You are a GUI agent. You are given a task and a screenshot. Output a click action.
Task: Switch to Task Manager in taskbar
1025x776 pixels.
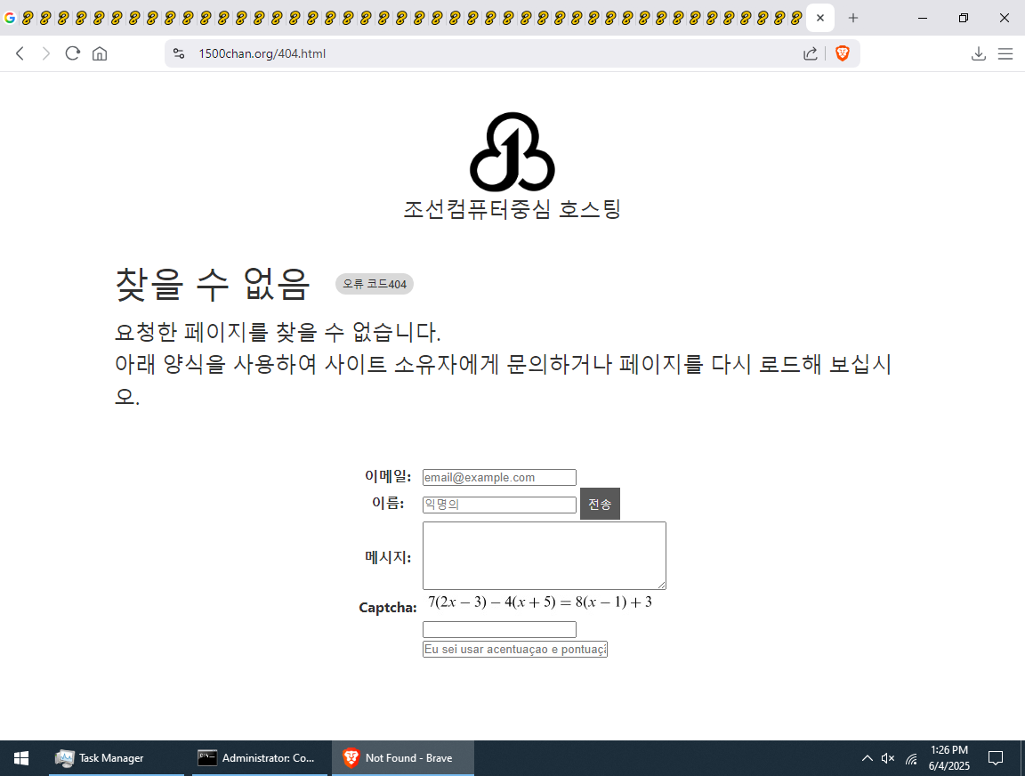coord(117,758)
